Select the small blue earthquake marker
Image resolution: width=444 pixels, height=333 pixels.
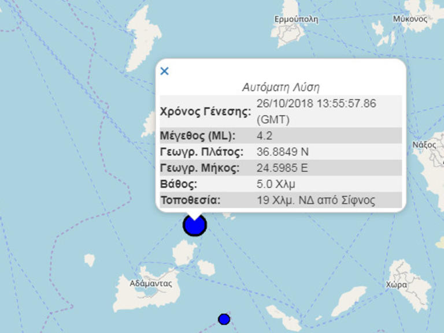[224, 319]
